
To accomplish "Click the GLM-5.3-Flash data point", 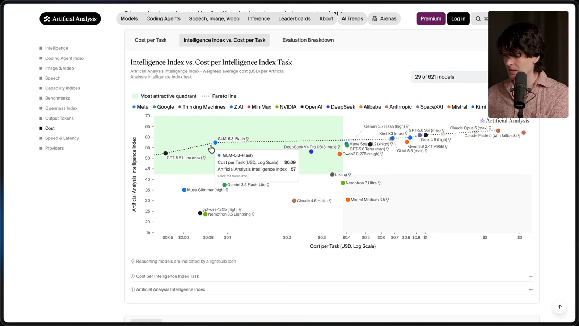I will [x=215, y=142].
